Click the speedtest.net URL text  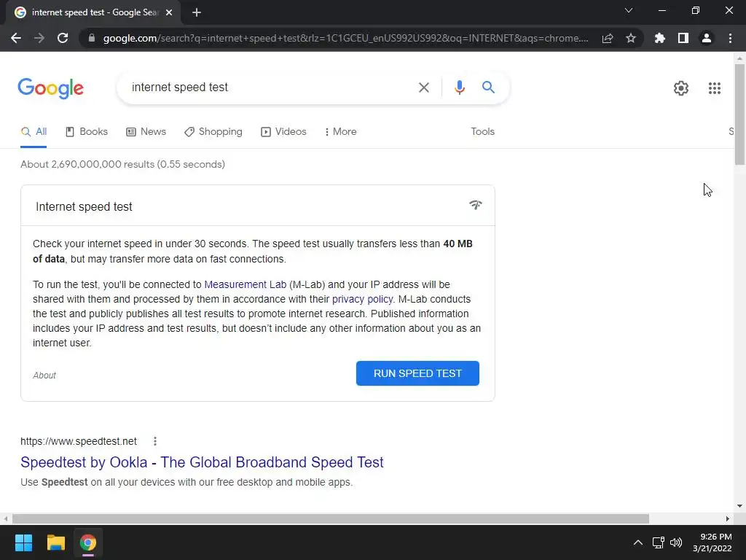pyautogui.click(x=79, y=441)
